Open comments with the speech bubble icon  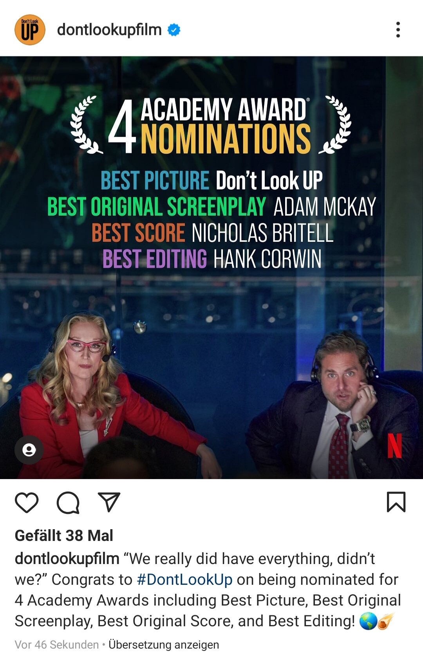(68, 502)
